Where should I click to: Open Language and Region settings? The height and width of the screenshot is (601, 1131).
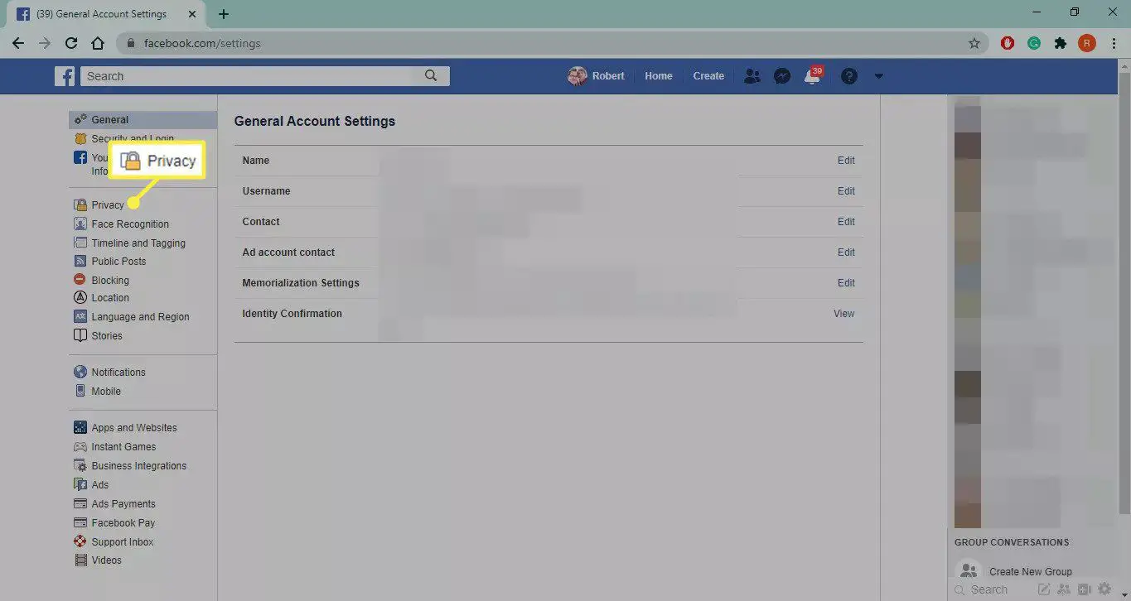pyautogui.click(x=140, y=317)
